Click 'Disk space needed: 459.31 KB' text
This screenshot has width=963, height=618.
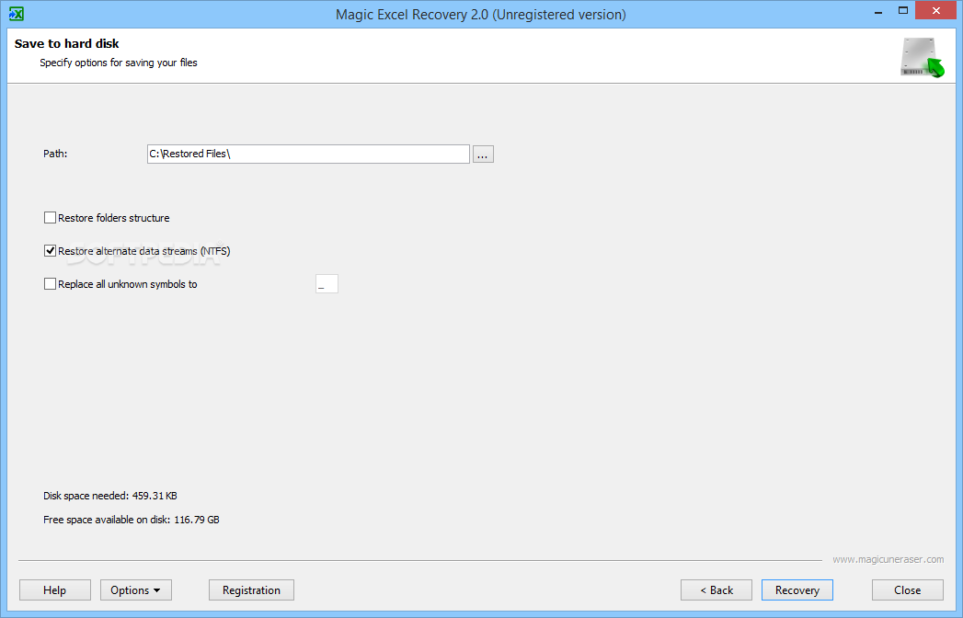point(110,495)
